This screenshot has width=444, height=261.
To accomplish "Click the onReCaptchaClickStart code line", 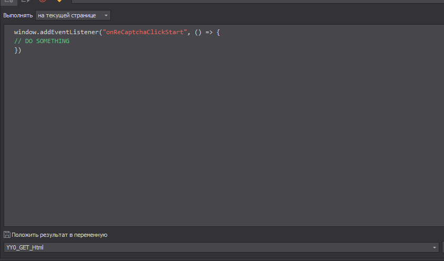I will coord(117,32).
